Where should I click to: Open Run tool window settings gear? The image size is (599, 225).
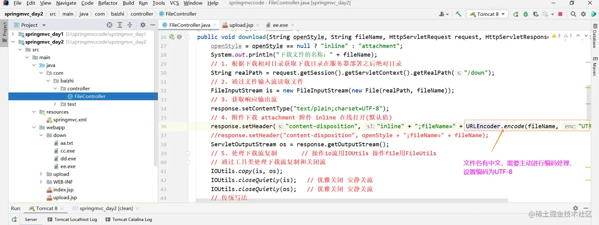point(575,208)
